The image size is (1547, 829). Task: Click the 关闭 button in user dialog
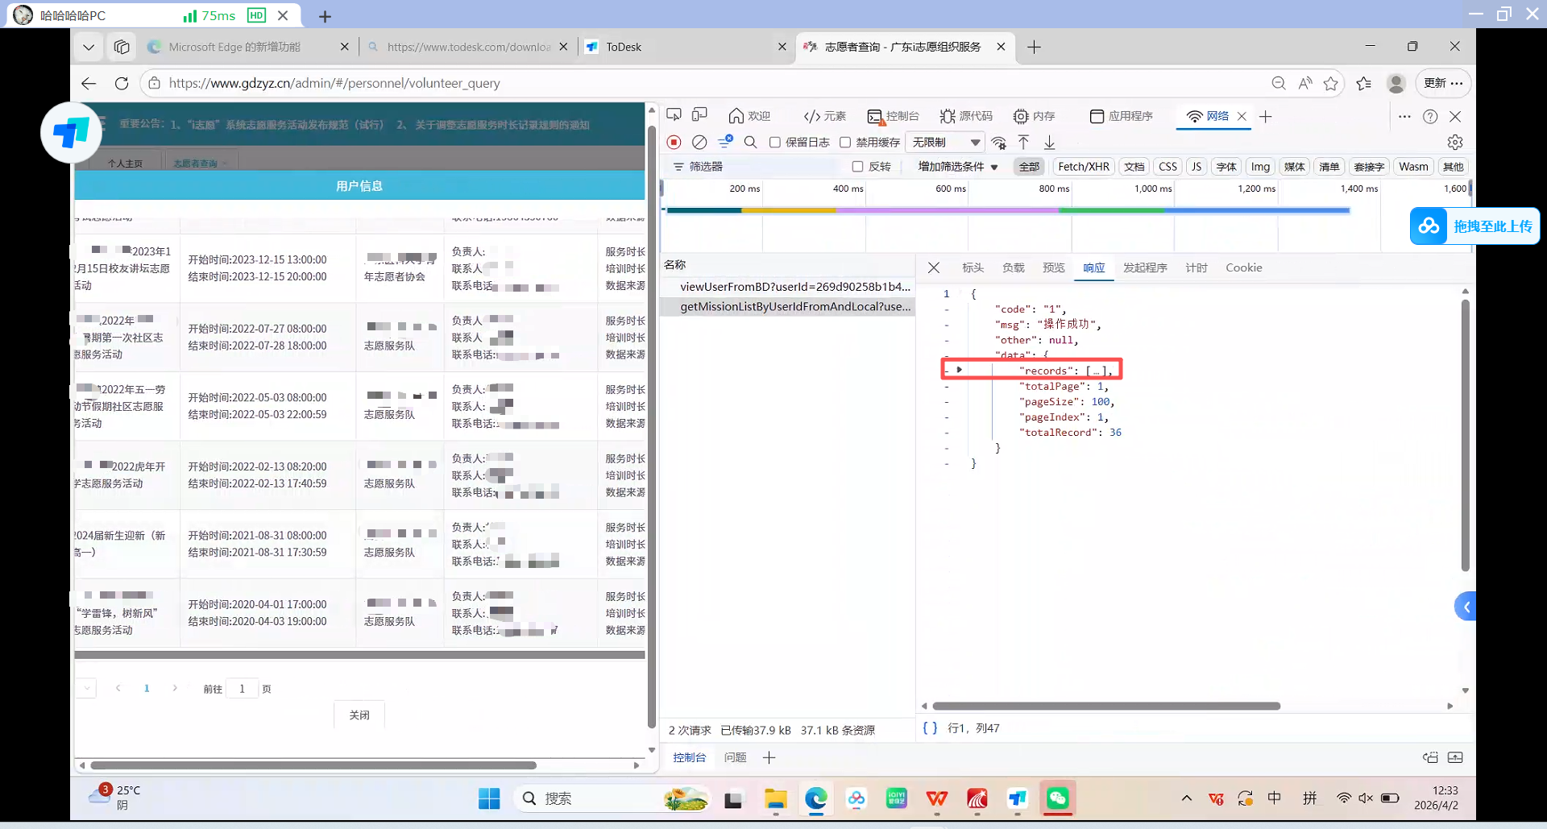[359, 715]
